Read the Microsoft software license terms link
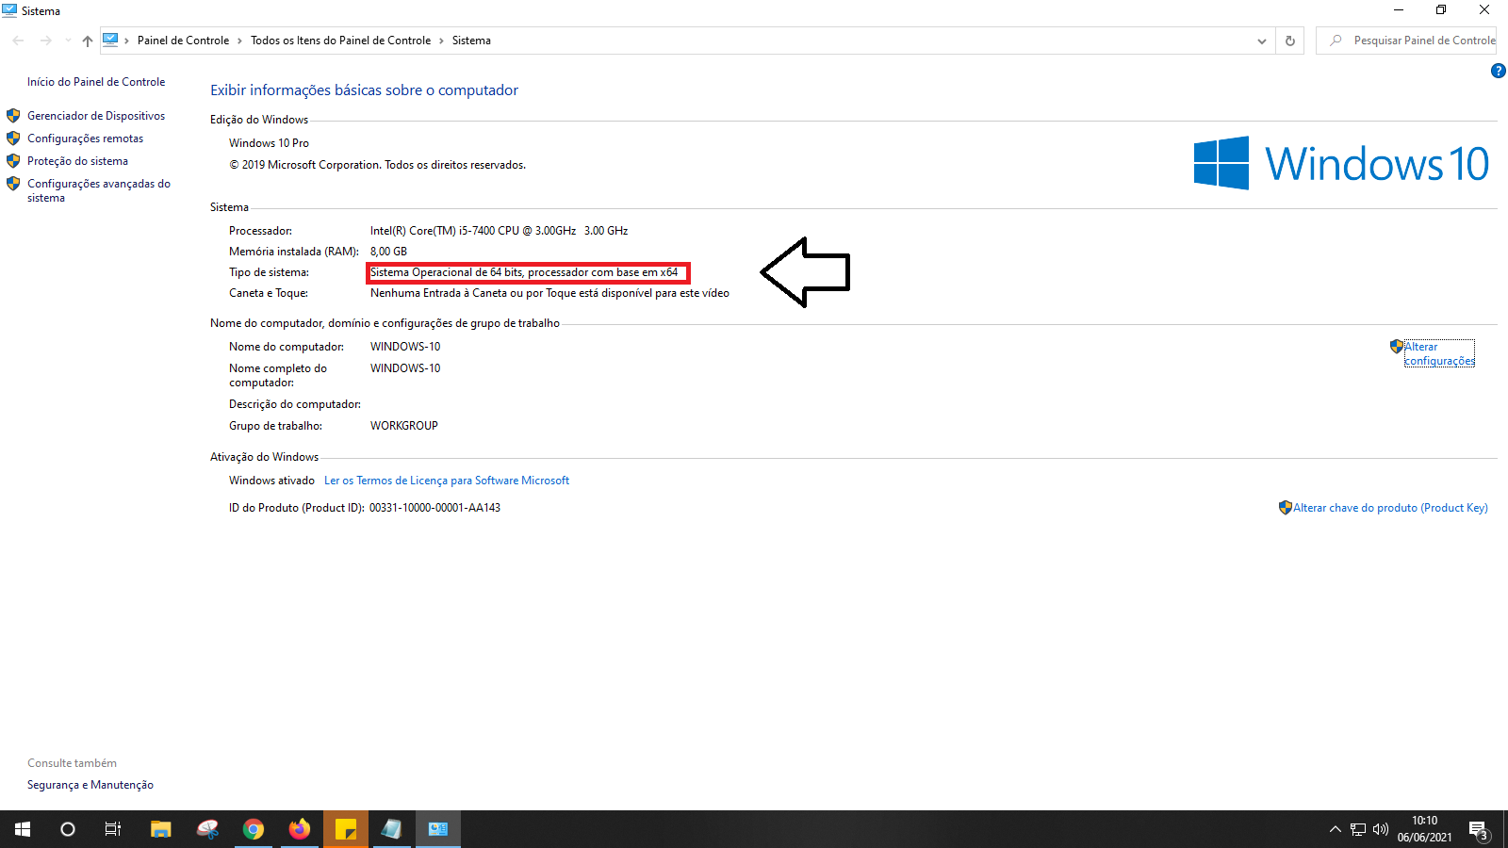The height and width of the screenshot is (848, 1508). click(447, 481)
